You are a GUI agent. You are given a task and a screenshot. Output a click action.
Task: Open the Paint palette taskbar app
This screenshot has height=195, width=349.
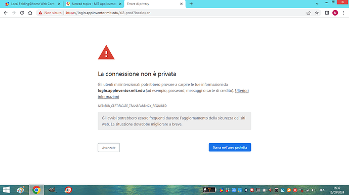(20, 190)
